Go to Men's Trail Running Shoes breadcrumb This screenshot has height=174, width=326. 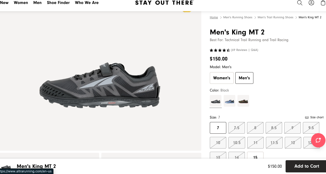pos(275,17)
